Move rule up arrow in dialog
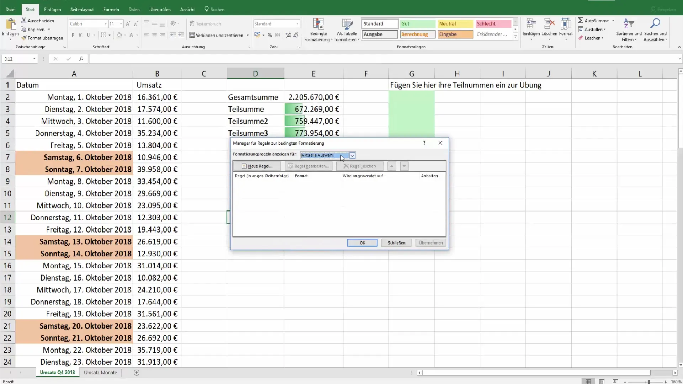The width and height of the screenshot is (683, 384). [392, 166]
